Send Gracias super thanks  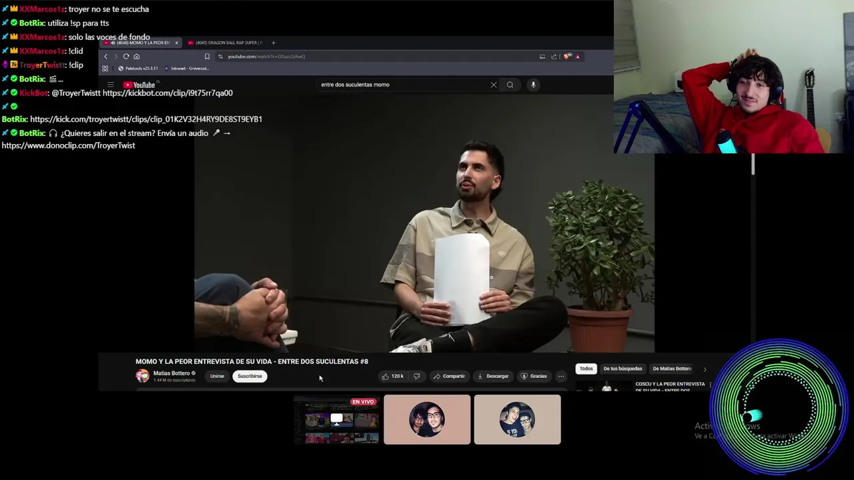pos(534,376)
